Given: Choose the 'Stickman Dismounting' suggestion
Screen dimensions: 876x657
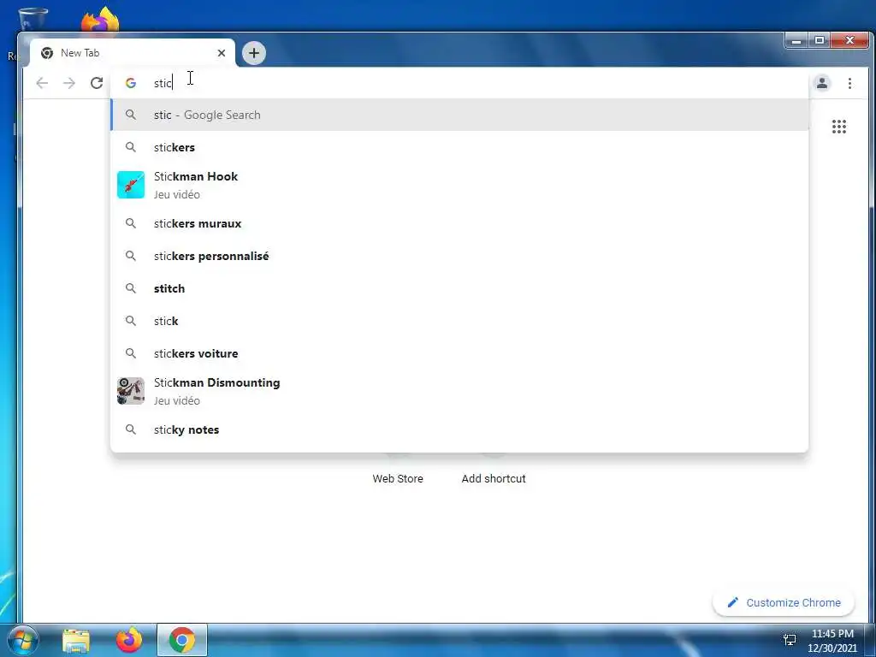Looking at the screenshot, I should (459, 391).
